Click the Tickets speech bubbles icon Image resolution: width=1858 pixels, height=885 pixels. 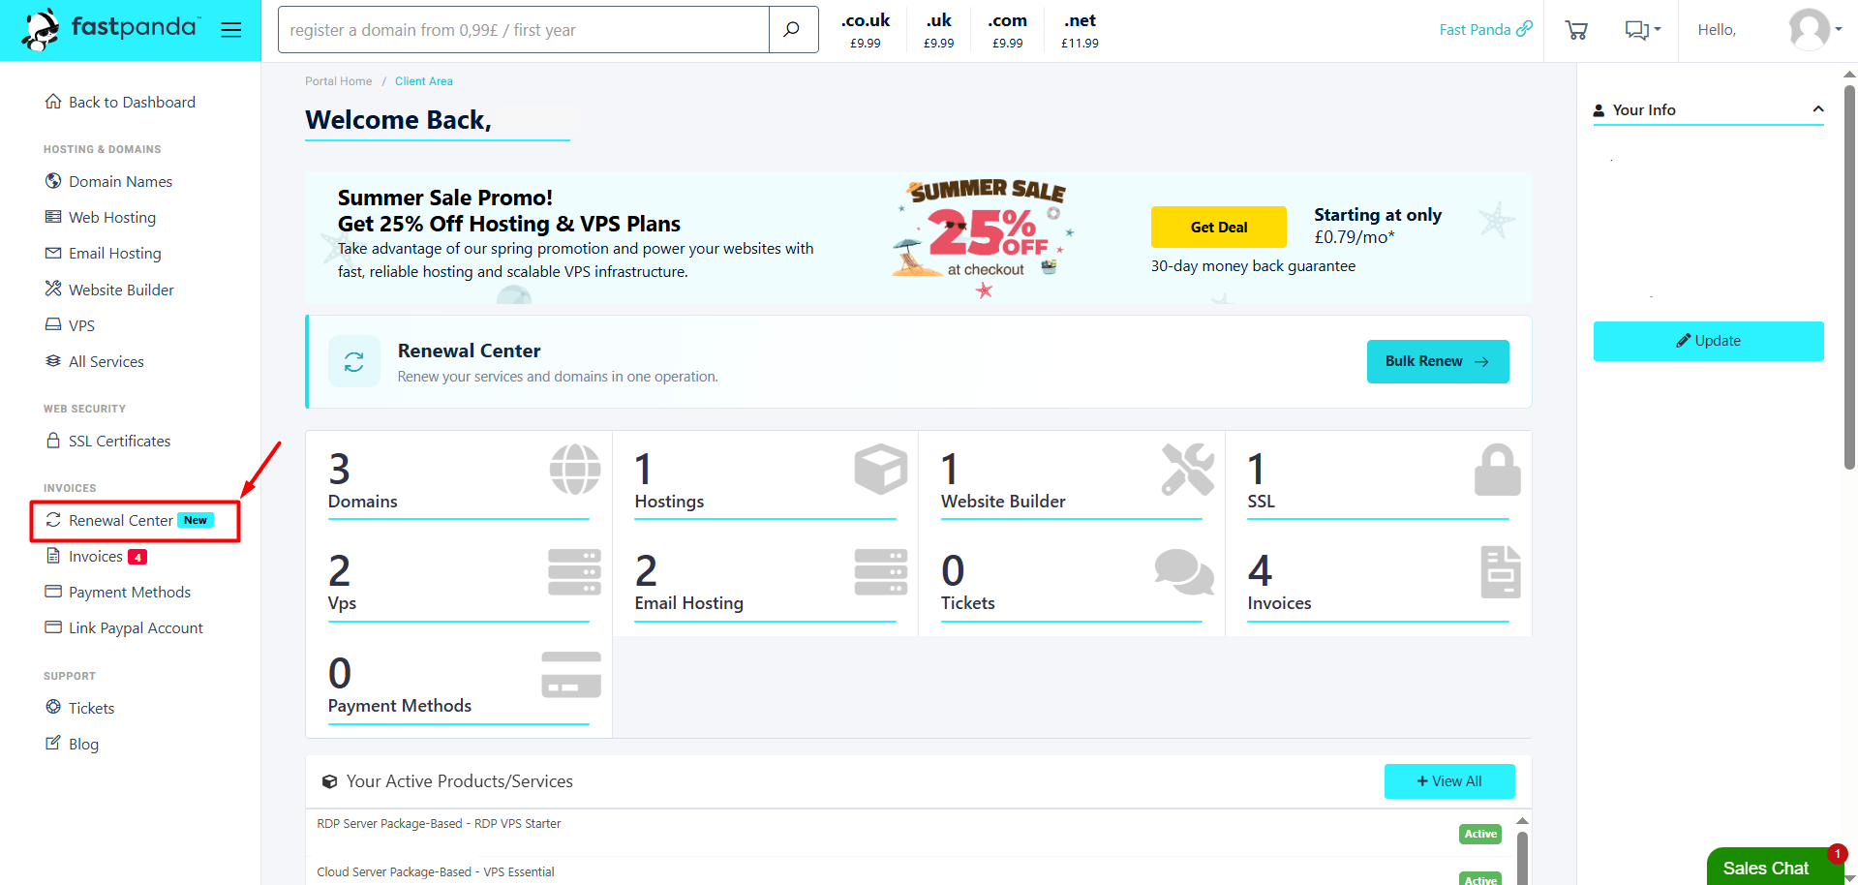[1185, 572]
